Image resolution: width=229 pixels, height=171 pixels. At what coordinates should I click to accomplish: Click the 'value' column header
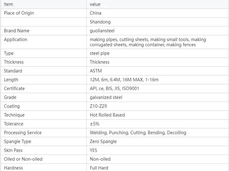click(158, 4)
